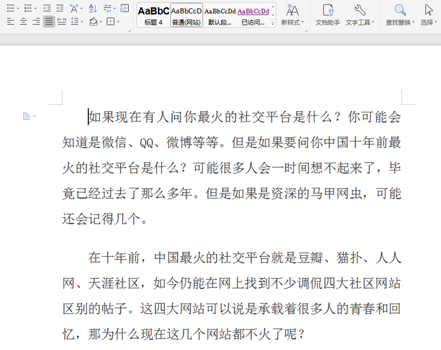Click the 查找替换 magnifier icon
Viewport: 441px width, 350px height.
[400, 10]
